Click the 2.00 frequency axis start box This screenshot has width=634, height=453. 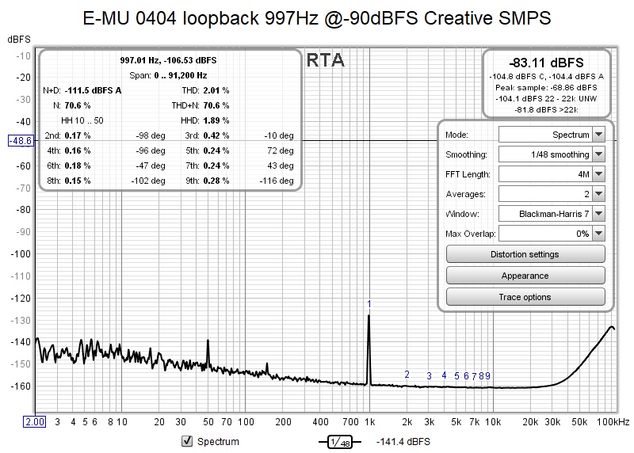(x=34, y=422)
